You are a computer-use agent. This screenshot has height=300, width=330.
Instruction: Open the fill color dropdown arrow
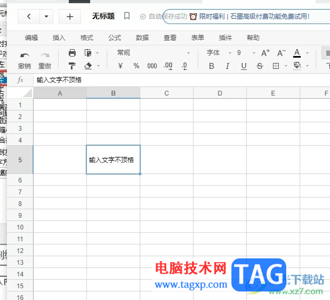(x=307, y=66)
